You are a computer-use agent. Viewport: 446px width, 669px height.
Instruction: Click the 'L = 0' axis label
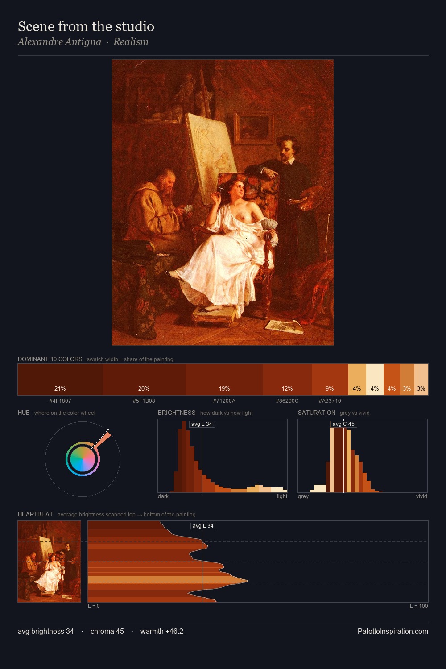click(x=94, y=606)
